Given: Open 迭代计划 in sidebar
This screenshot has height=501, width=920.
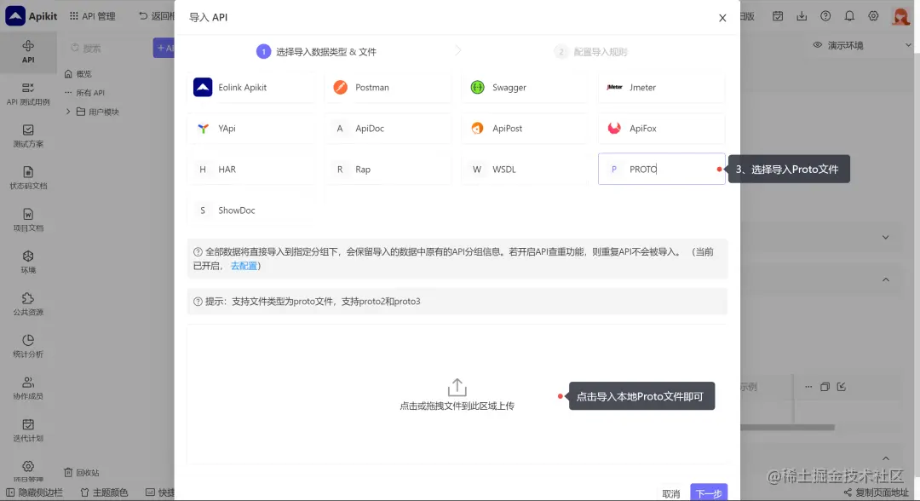Looking at the screenshot, I should click(28, 430).
